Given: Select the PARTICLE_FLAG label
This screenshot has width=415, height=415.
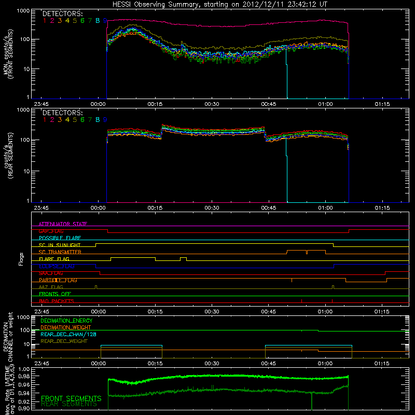Looking at the screenshot, I should (58, 280).
